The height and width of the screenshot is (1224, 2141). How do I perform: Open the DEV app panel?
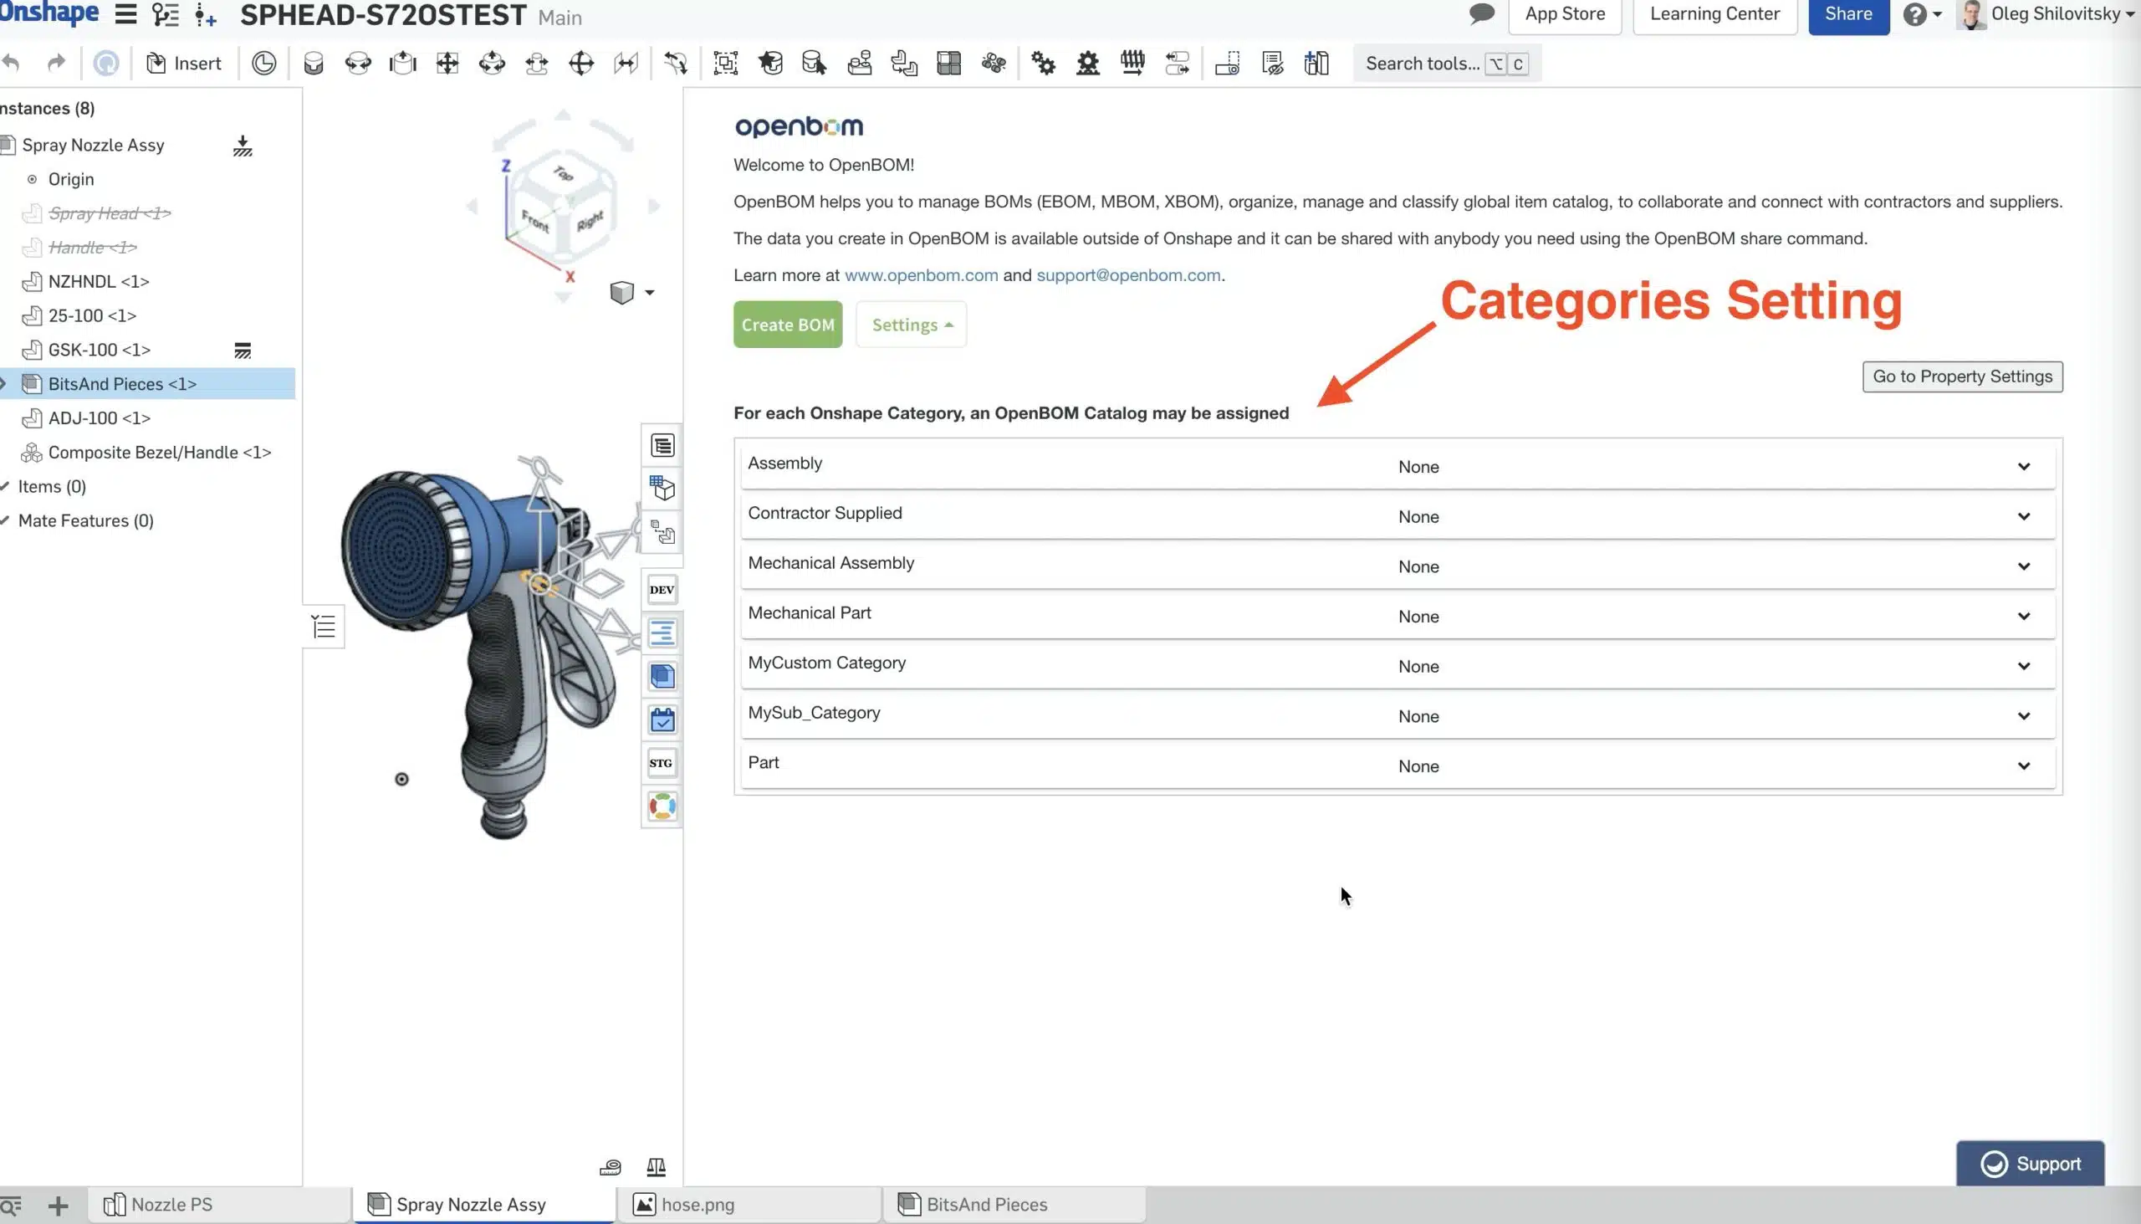(662, 589)
